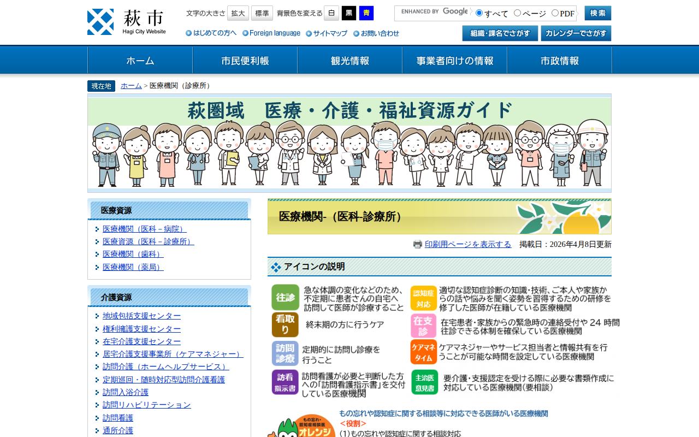
Task: Open the 事業者向けの情報 navigation tab
Action: (x=455, y=60)
